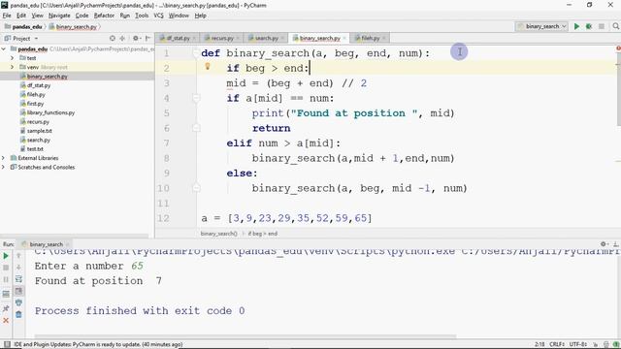
Task: Click binary_search.py in the navigation breadcrumb
Action: click(77, 26)
